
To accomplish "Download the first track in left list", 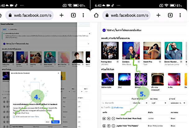I will point(4,102).
